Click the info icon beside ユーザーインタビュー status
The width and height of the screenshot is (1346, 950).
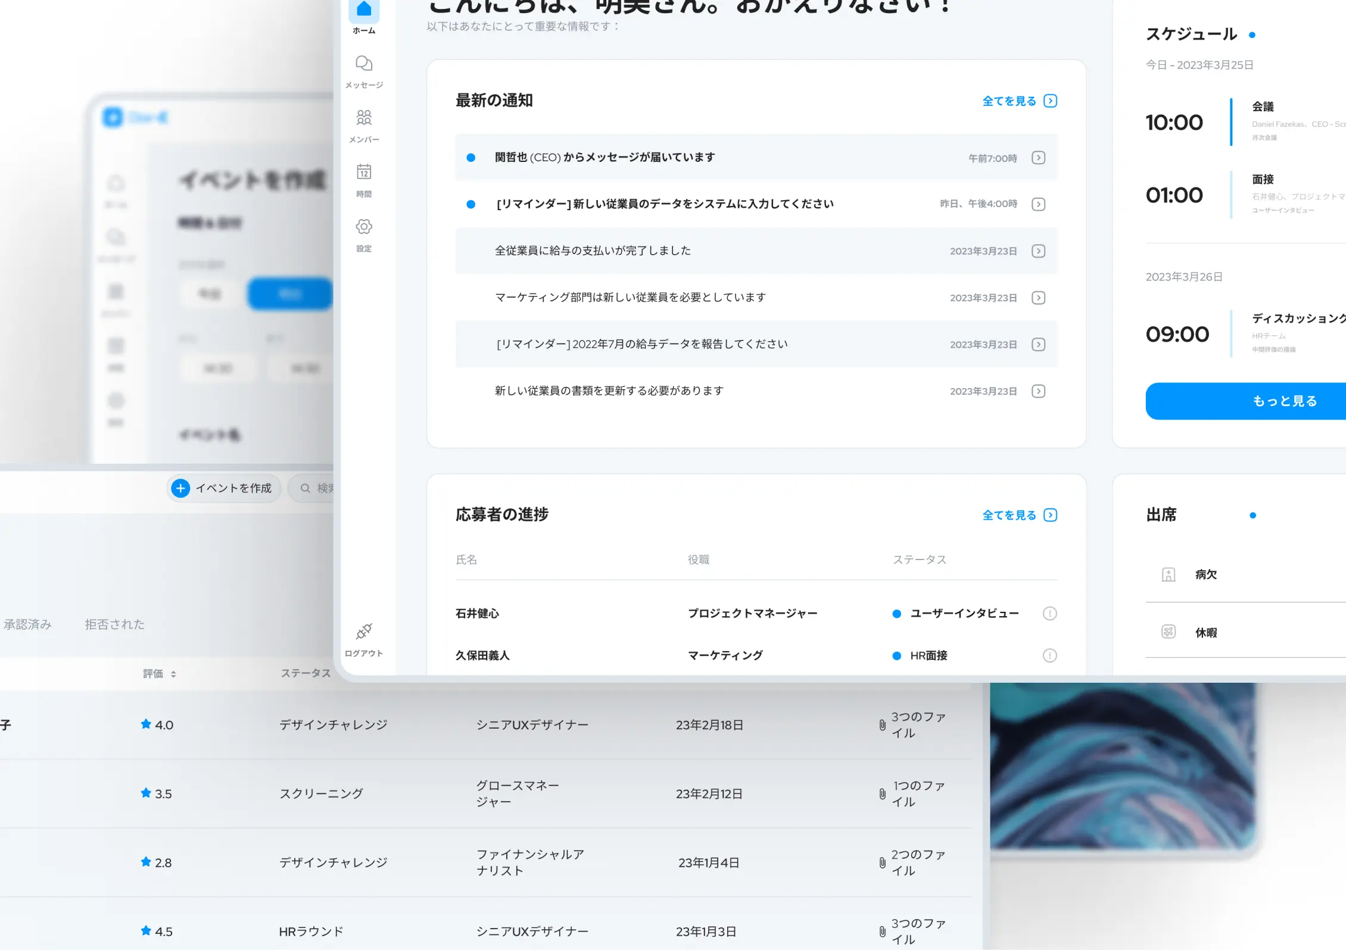pos(1050,613)
